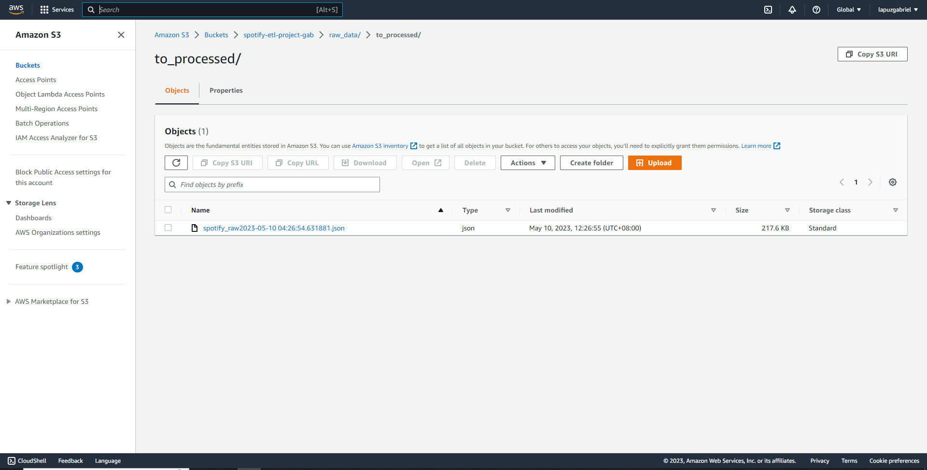The image size is (927, 470).
Task: Navigate to raw_data/ breadcrumb
Action: click(x=345, y=35)
